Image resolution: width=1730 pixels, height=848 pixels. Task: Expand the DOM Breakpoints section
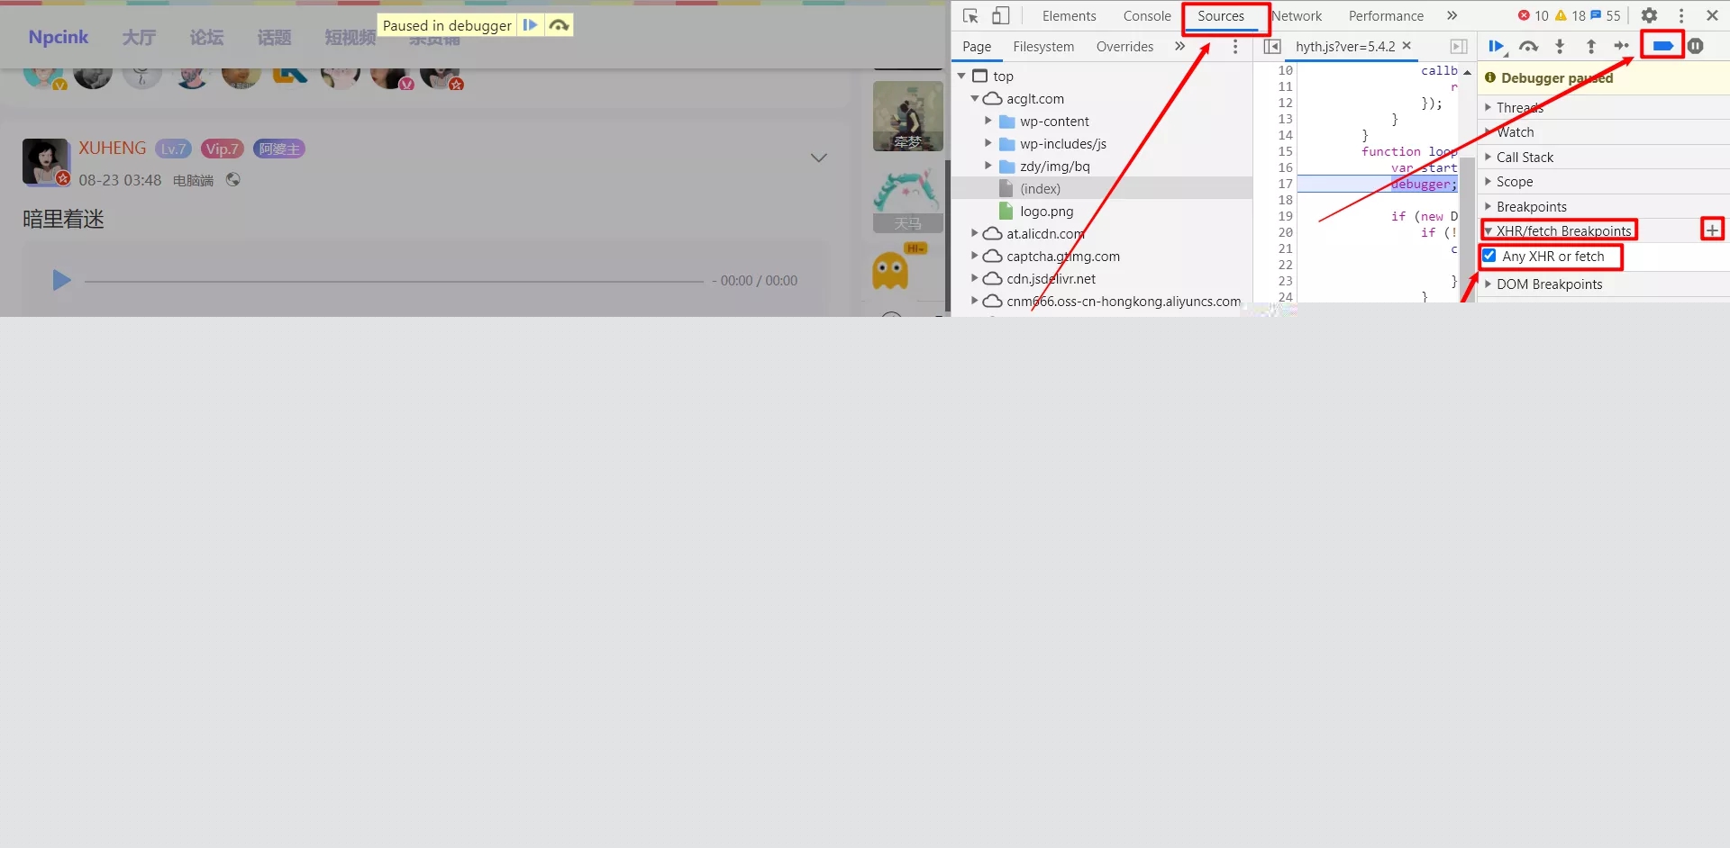[1549, 284]
